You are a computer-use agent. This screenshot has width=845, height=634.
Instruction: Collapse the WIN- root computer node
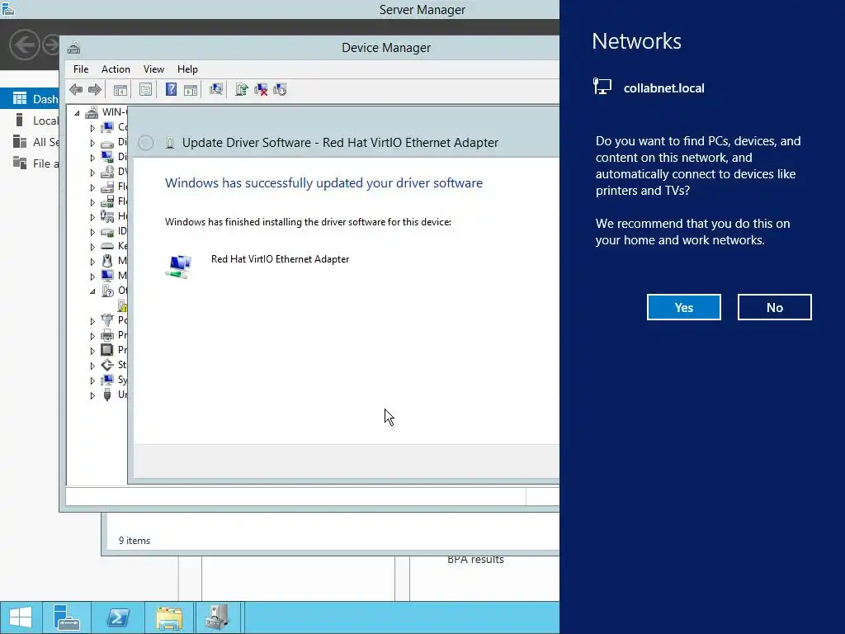[77, 112]
